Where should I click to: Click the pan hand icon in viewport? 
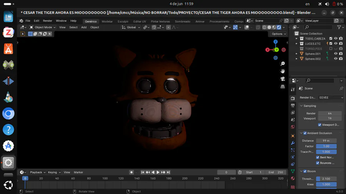(x=283, y=71)
